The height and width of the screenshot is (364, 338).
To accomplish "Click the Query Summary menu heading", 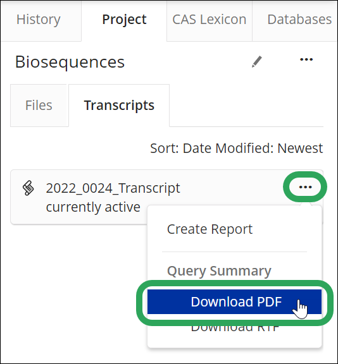I will [219, 270].
